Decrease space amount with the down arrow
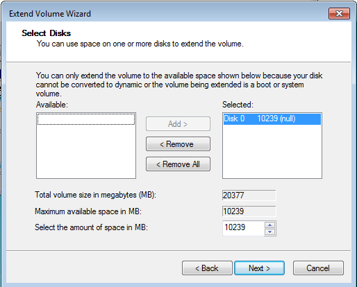The image size is (357, 287). point(270,232)
